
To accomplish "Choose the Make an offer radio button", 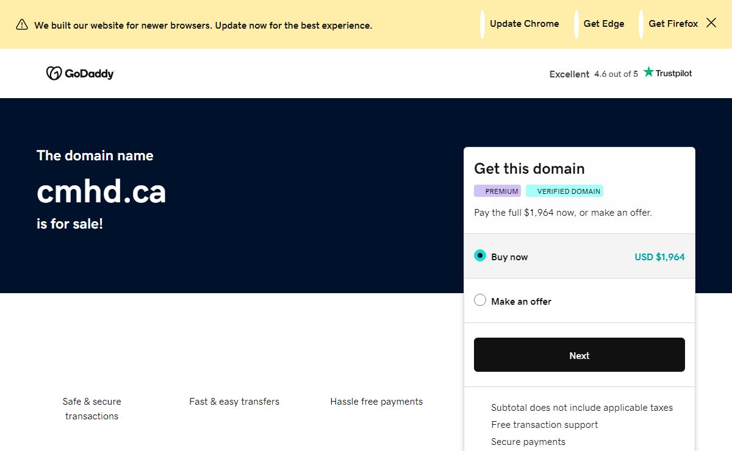I will point(480,300).
